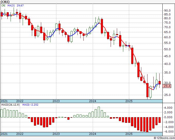The height and width of the screenshot is (140, 175).
Task: Click the 40.0 price axis label
Action: point(167,64)
